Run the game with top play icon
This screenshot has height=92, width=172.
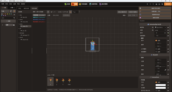[x=147, y=4]
